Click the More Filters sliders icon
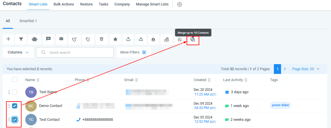The image size is (331, 128). click(144, 52)
